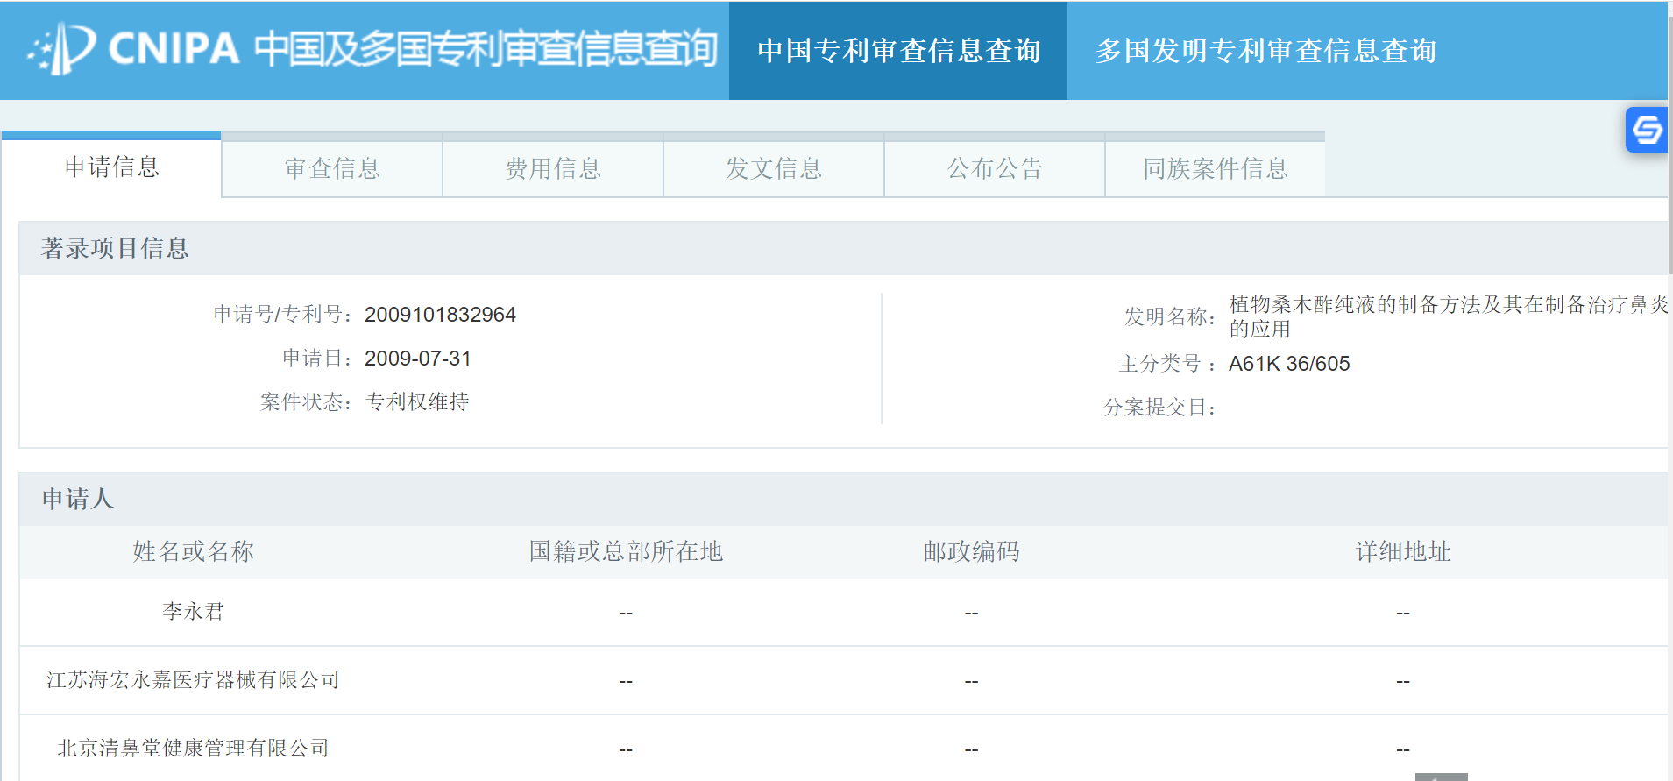Screen dimensions: 1673x781
Task: Switch to the 同族案件信息 tab
Action: pyautogui.click(x=1216, y=168)
